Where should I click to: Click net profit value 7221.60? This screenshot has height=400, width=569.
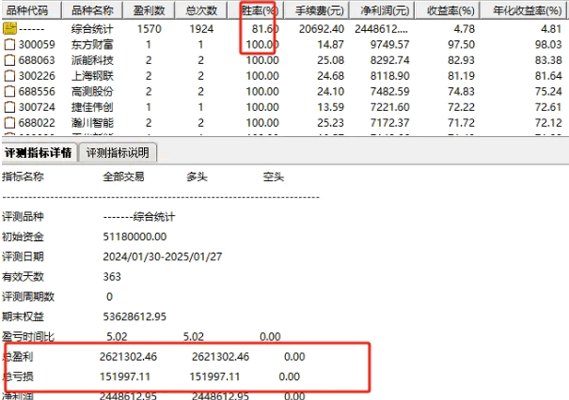389,107
